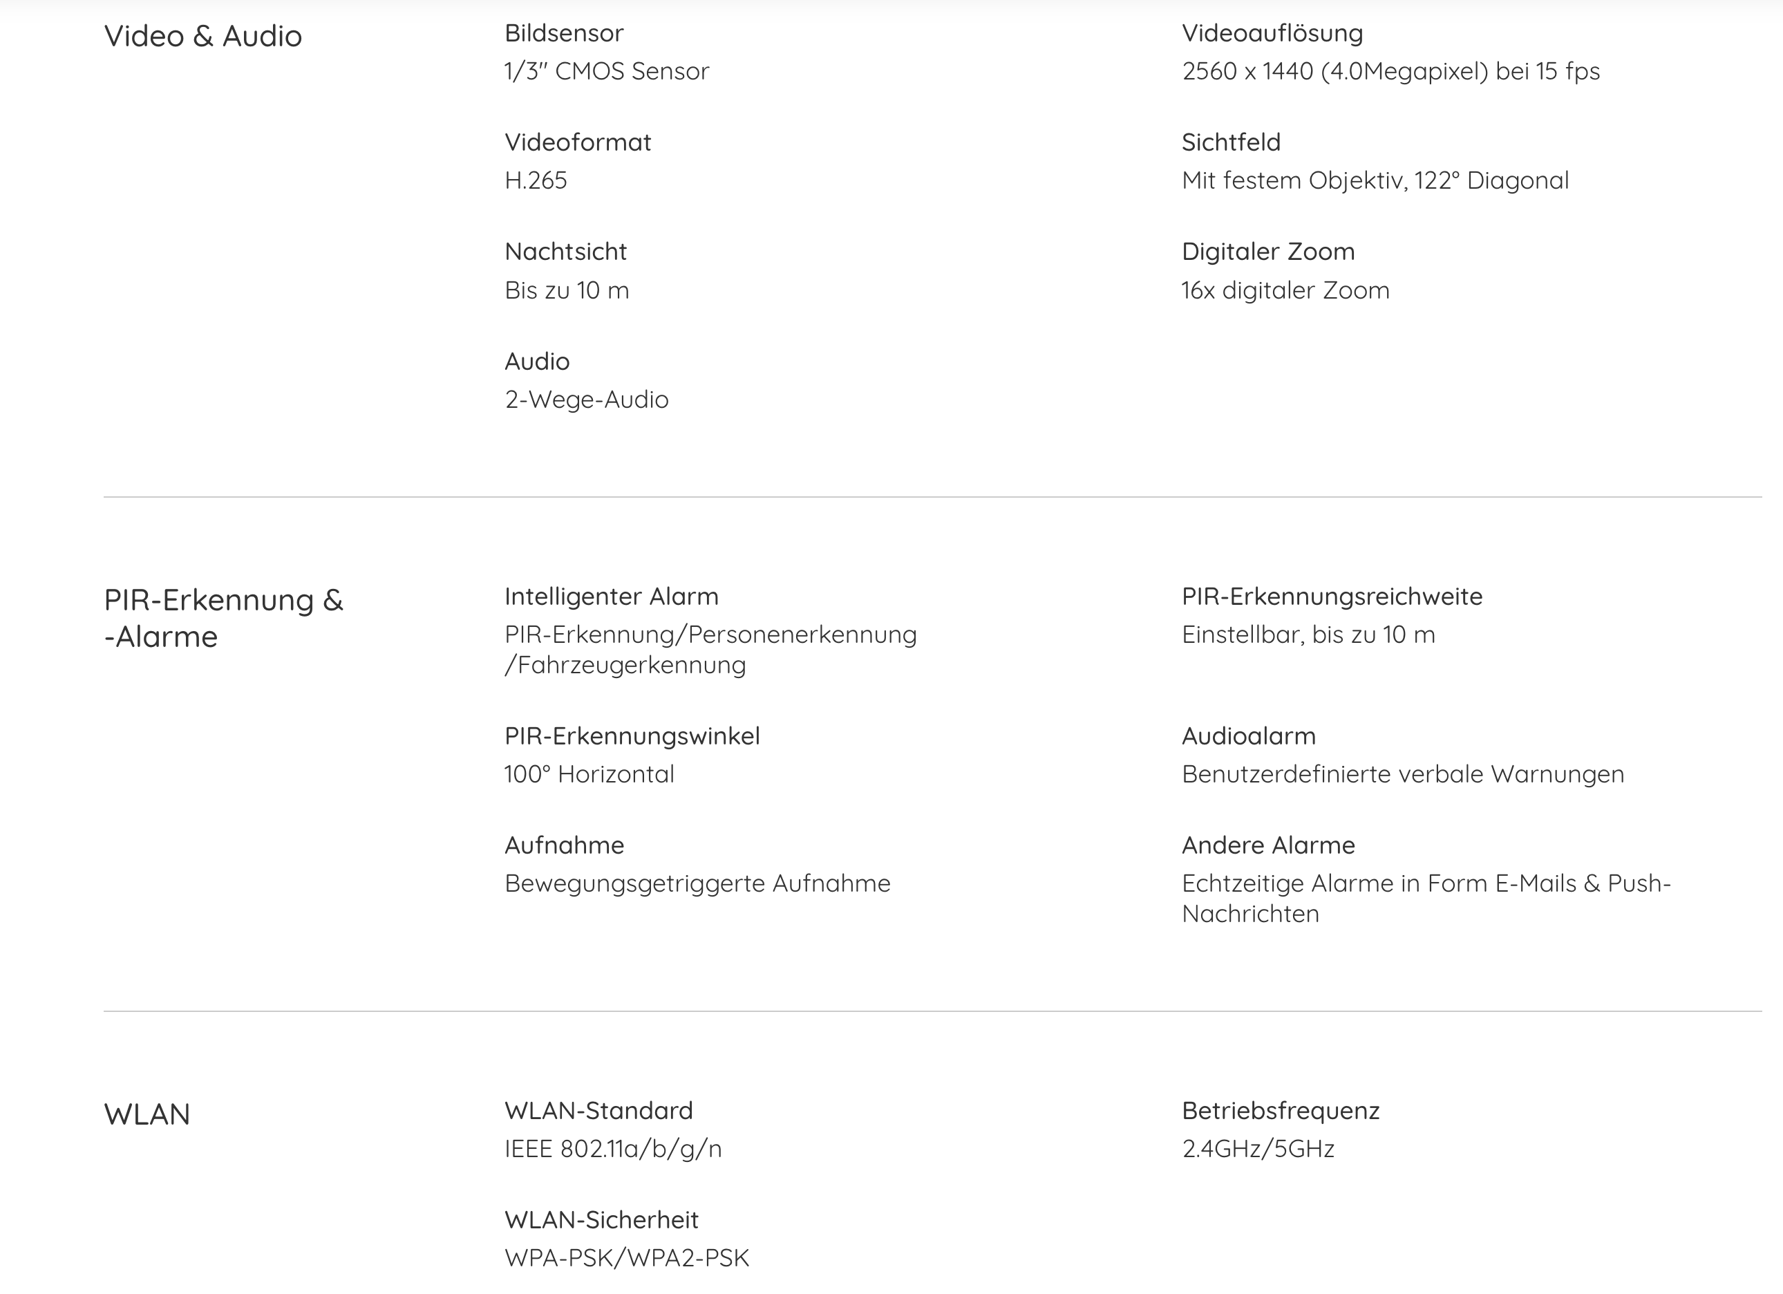
Task: Click the WPA-PSK/WPA2-PSK security value
Action: pos(627,1259)
